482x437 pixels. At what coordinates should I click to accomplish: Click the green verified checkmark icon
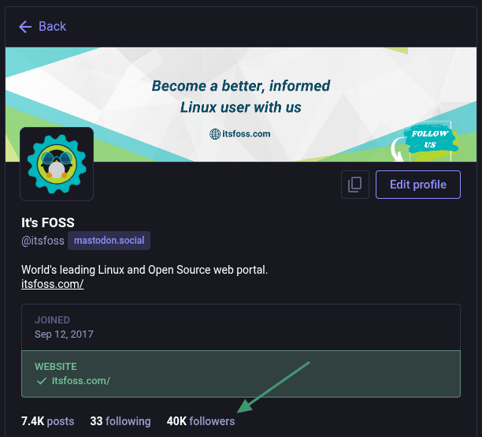pyautogui.click(x=42, y=381)
